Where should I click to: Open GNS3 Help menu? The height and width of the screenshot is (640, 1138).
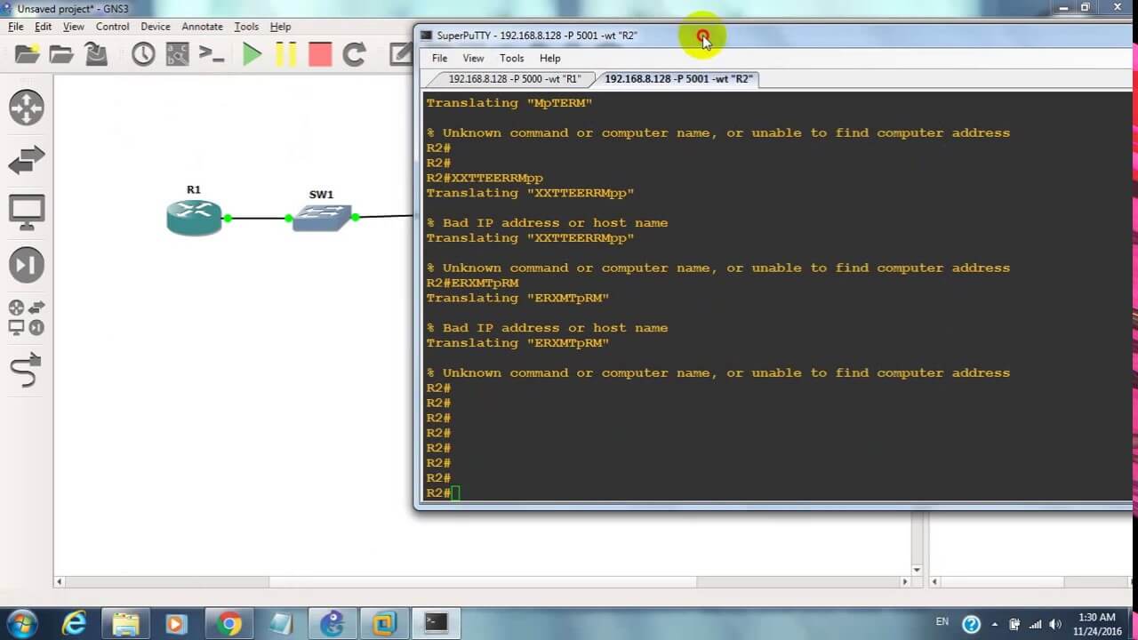281,27
